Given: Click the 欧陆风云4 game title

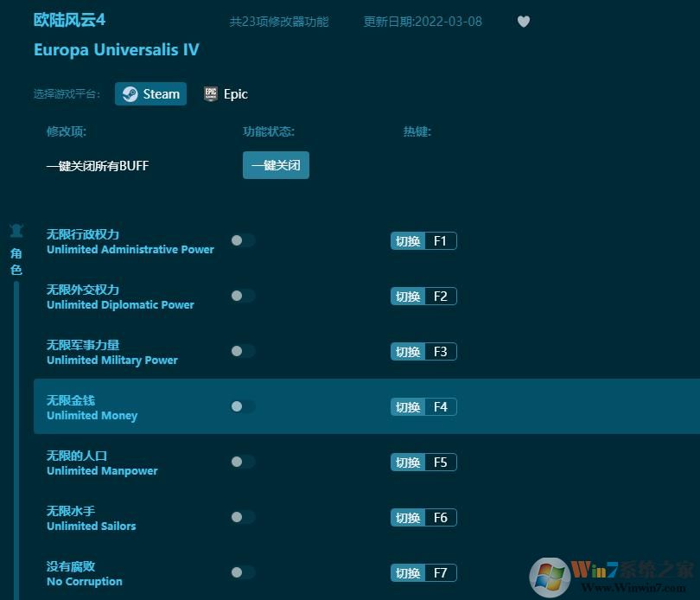Looking at the screenshot, I should [69, 20].
